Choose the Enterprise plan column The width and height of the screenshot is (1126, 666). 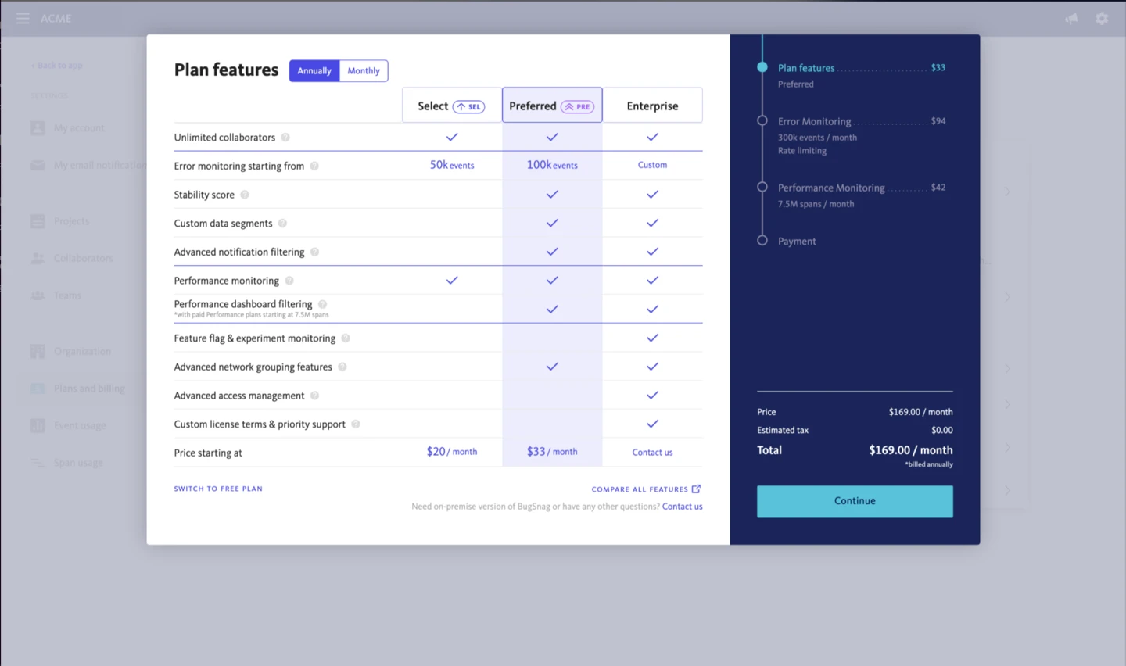pos(652,106)
